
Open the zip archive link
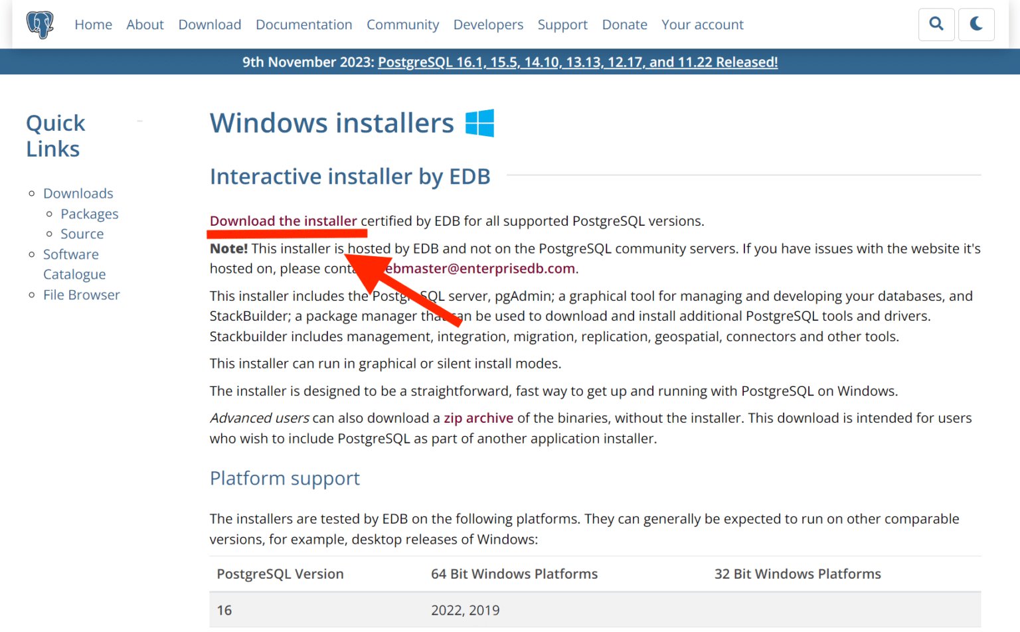(478, 418)
